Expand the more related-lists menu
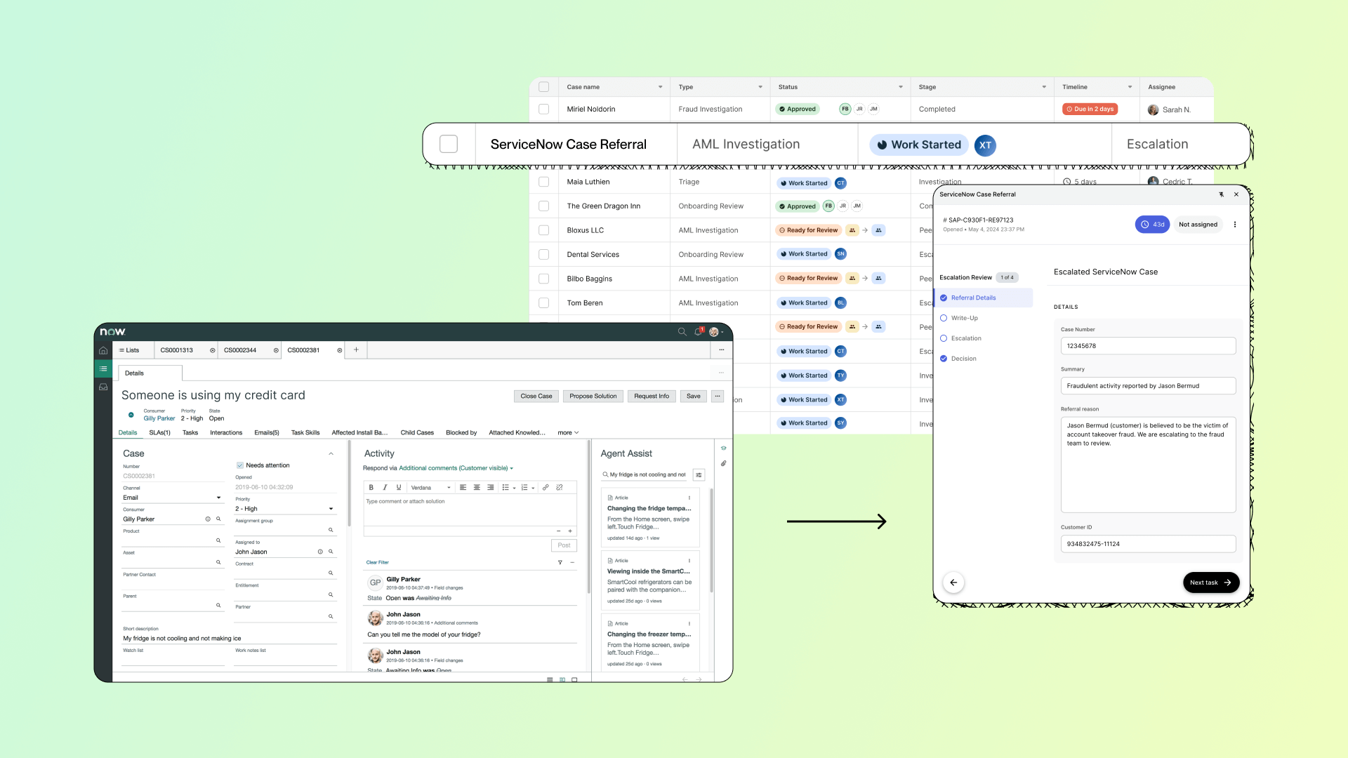 [x=568, y=433]
